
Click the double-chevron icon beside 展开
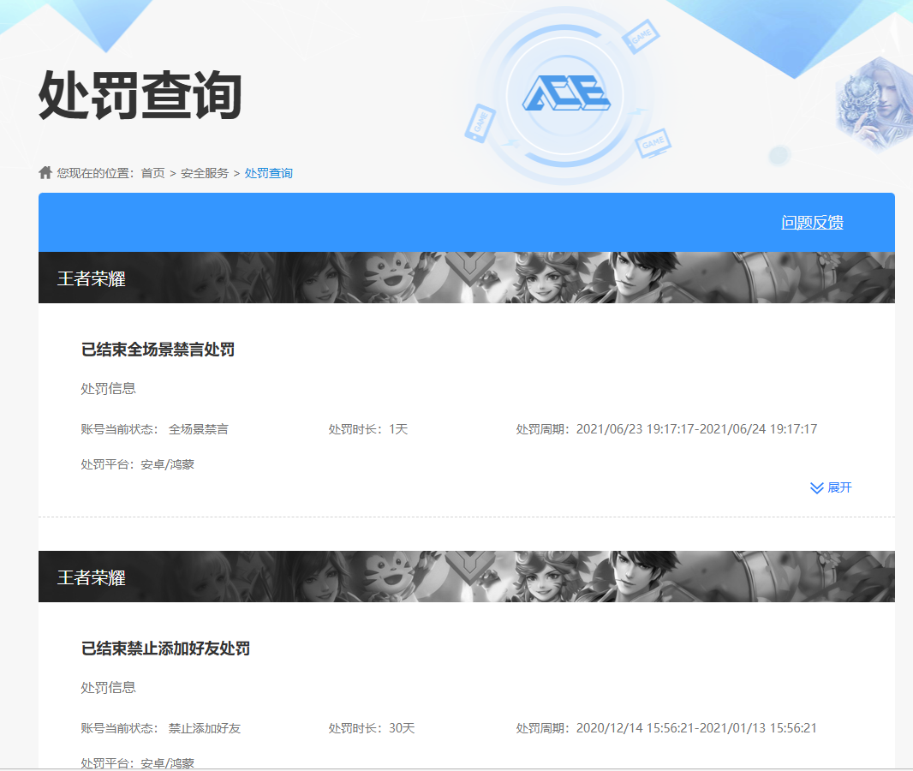(816, 488)
